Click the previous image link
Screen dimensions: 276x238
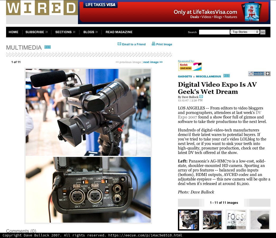click(x=128, y=62)
